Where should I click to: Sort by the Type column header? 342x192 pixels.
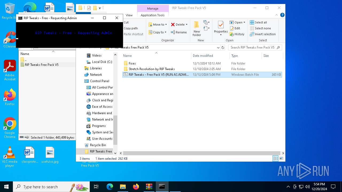point(246,56)
